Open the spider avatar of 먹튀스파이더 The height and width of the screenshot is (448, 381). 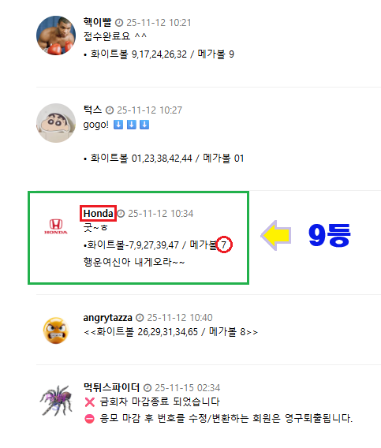56,401
